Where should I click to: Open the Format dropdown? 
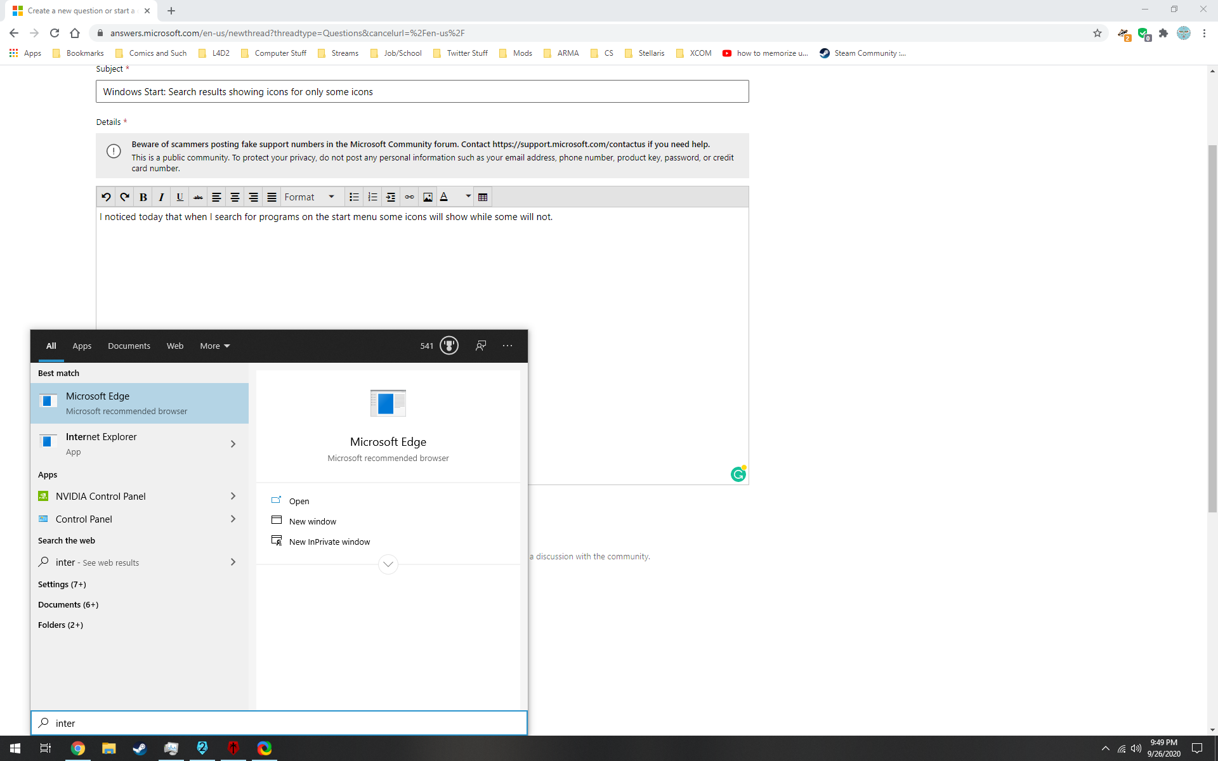pyautogui.click(x=311, y=197)
